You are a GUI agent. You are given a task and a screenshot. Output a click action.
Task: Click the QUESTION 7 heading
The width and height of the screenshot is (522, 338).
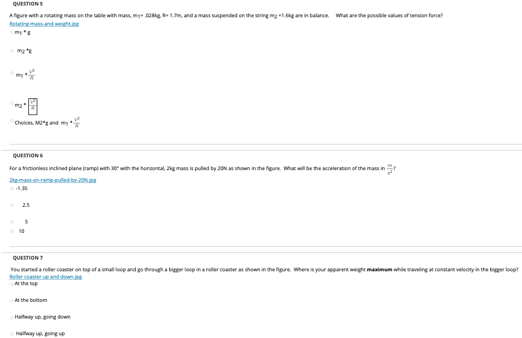click(28, 258)
